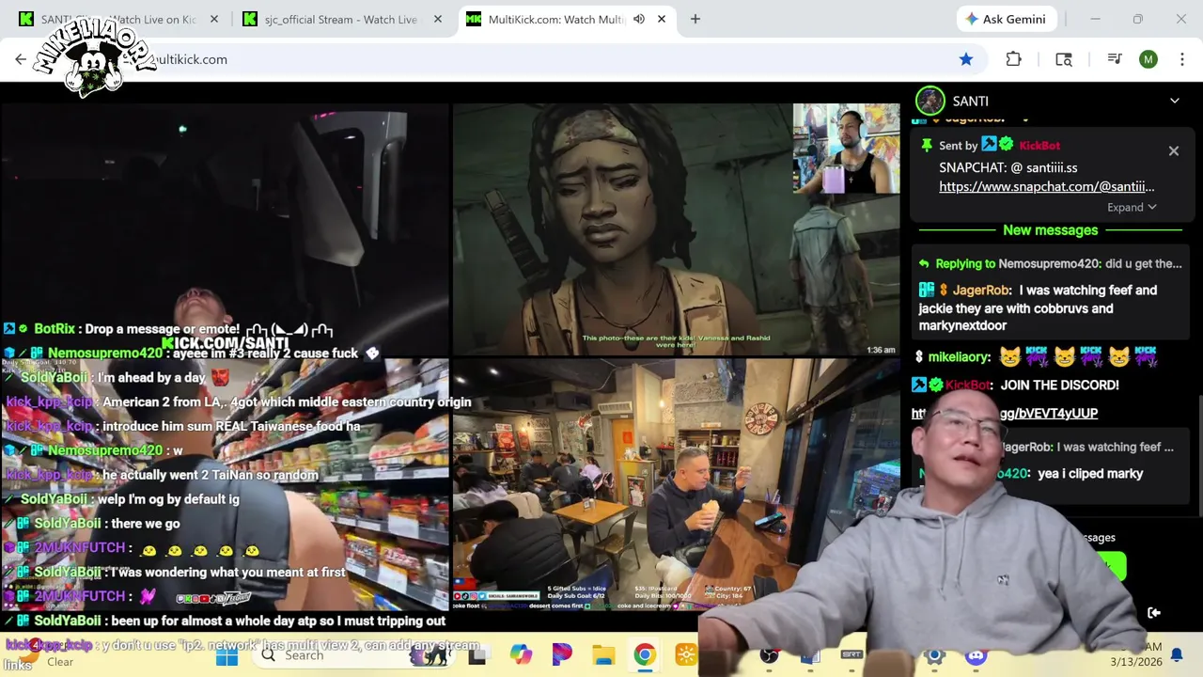Image resolution: width=1203 pixels, height=677 pixels.
Task: Click the Ask Gemini button
Action: tap(1005, 19)
